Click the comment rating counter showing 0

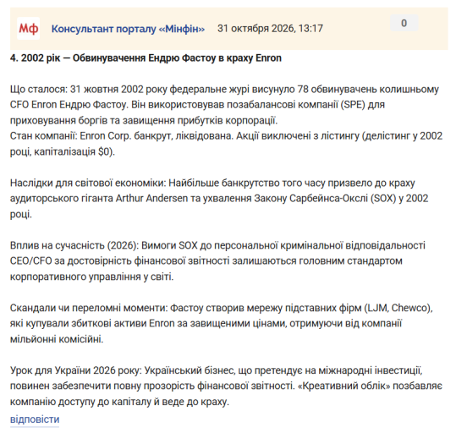[404, 23]
